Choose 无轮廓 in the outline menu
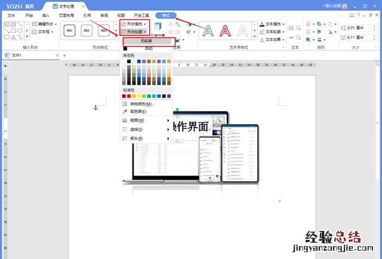Screen dimensions: 382x259 [x=146, y=41]
